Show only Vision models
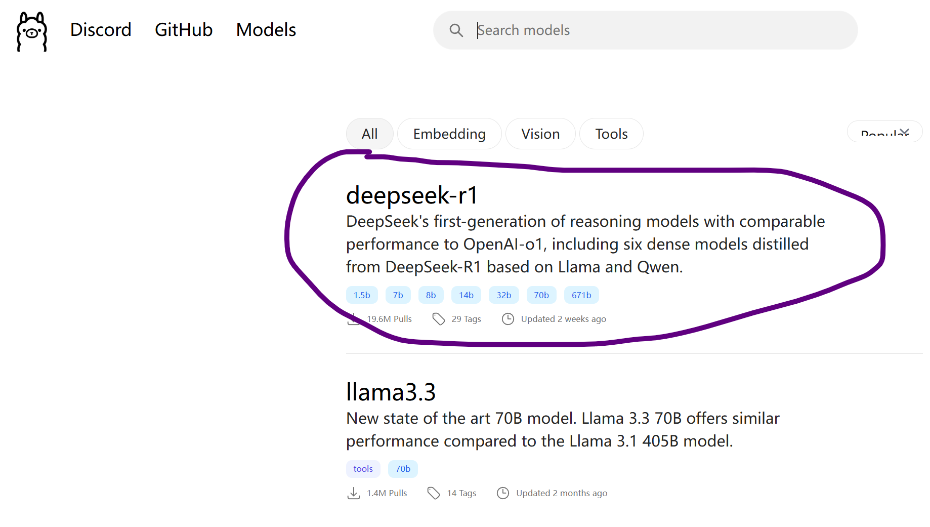 540,134
